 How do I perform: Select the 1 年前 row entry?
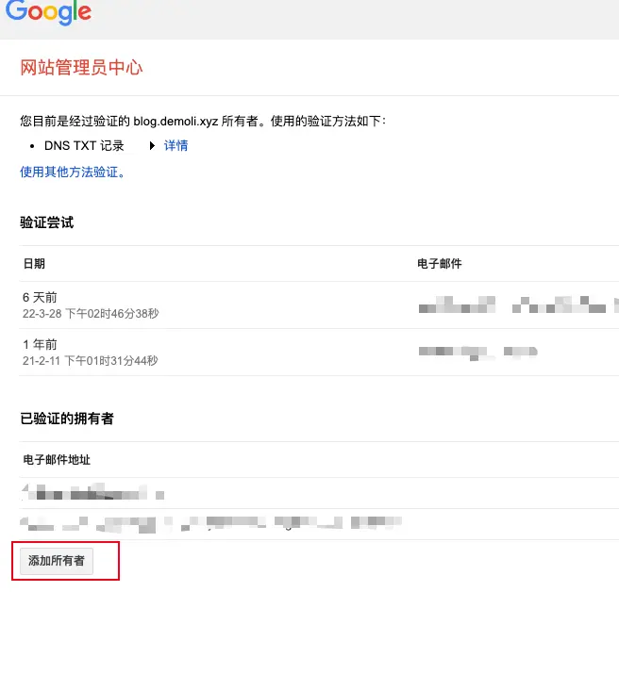click(x=40, y=344)
